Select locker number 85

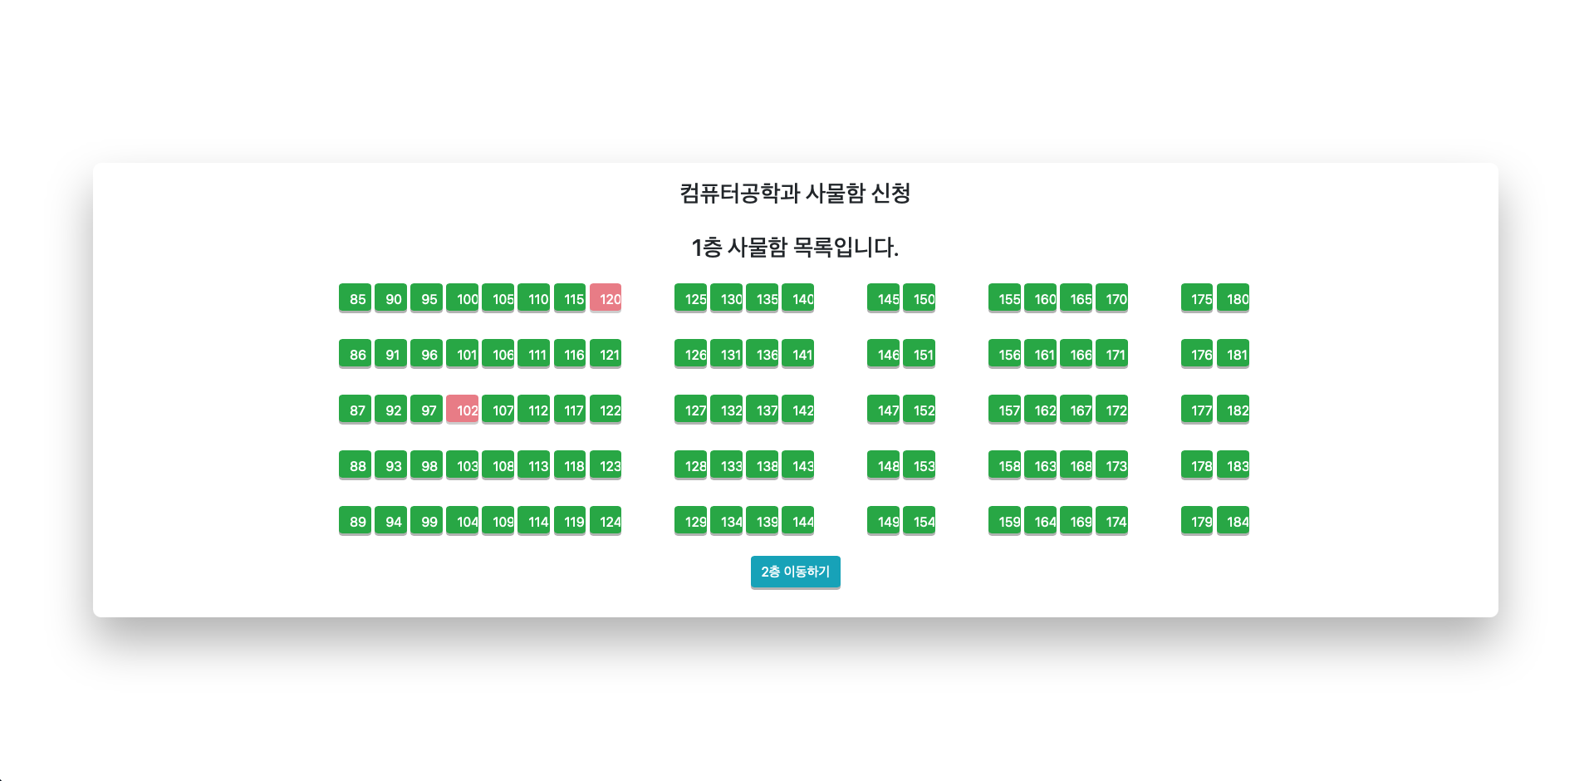(x=355, y=298)
